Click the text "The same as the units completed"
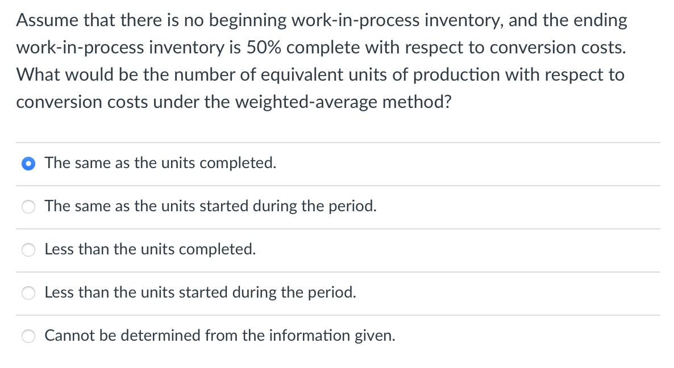The image size is (674, 368). (x=160, y=163)
